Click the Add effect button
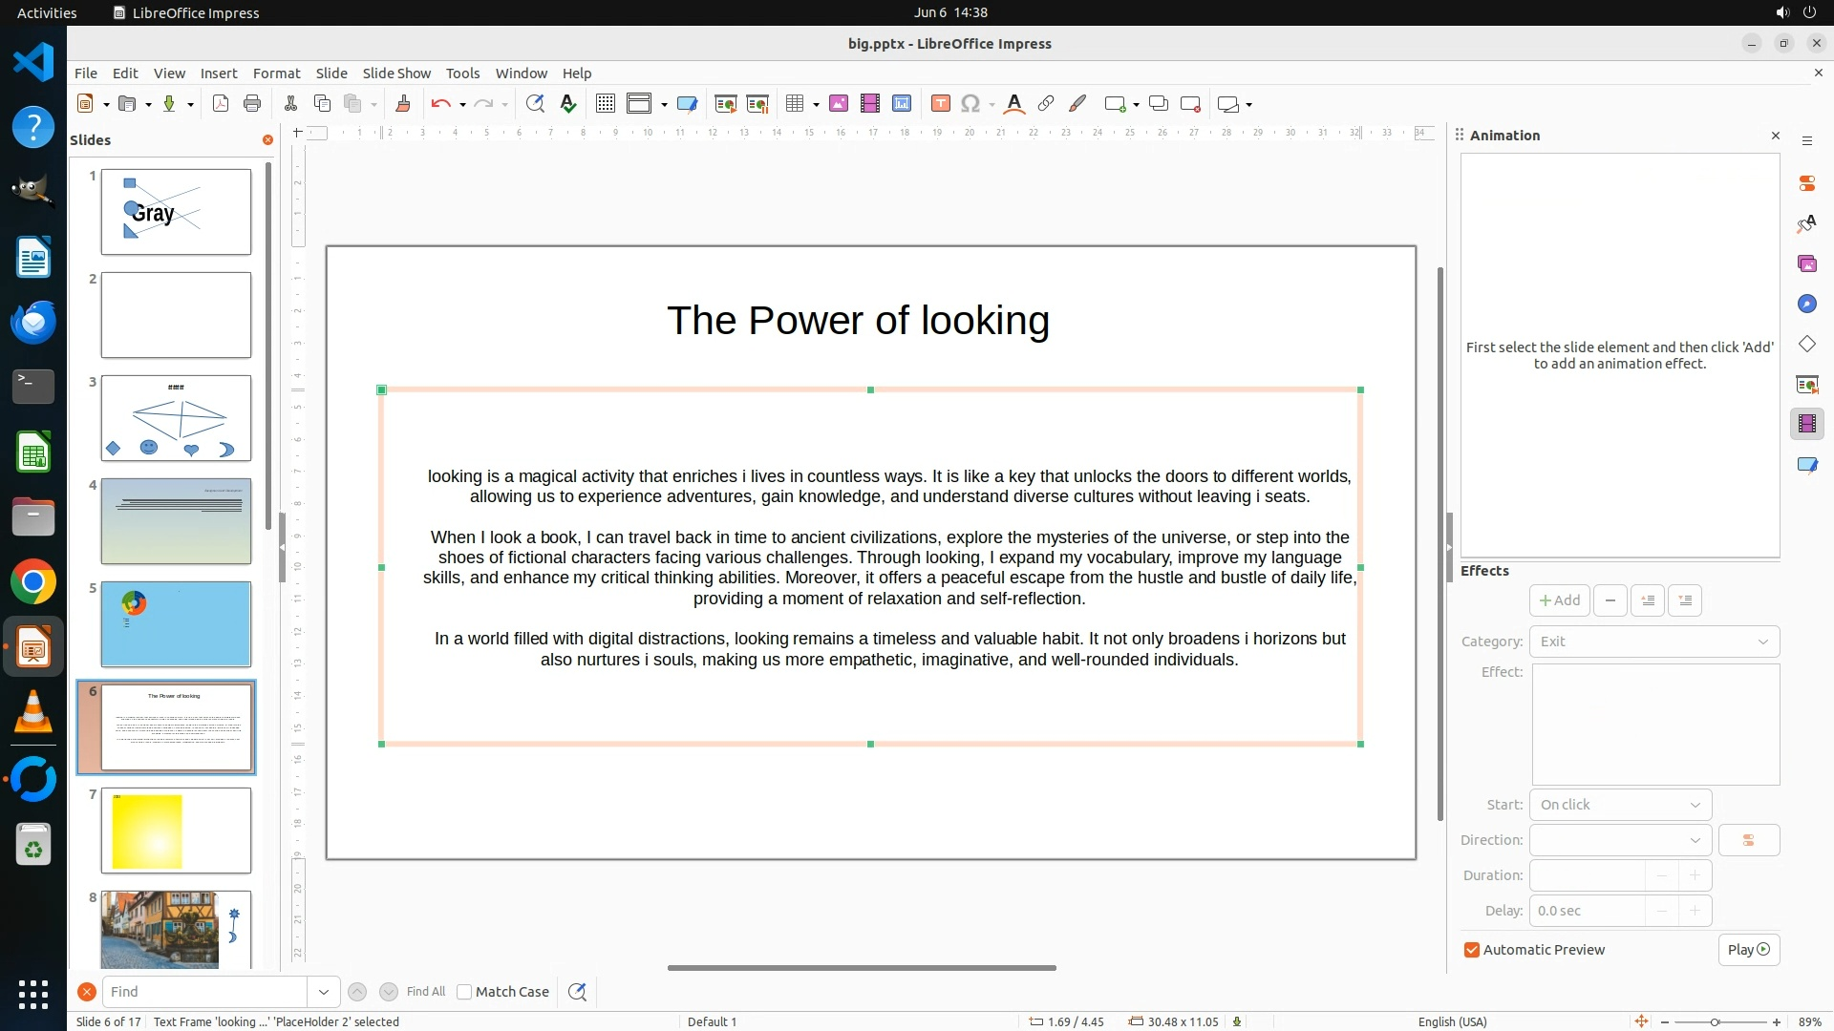 [1559, 600]
